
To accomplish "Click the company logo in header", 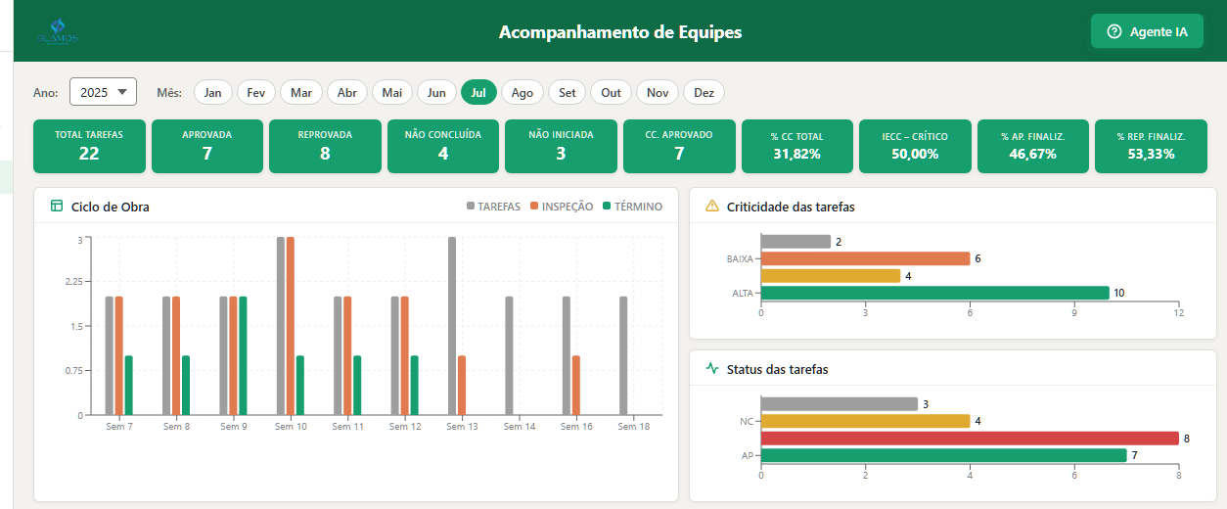I will tap(57, 31).
